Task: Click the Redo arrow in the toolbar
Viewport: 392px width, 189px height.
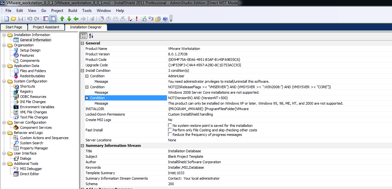Action: click(37, 19)
